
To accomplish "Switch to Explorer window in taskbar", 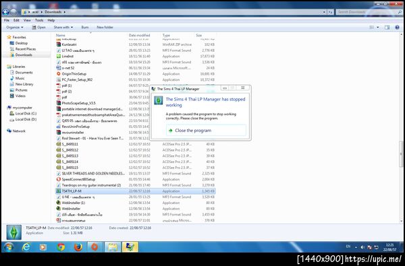I will click(x=113, y=247).
